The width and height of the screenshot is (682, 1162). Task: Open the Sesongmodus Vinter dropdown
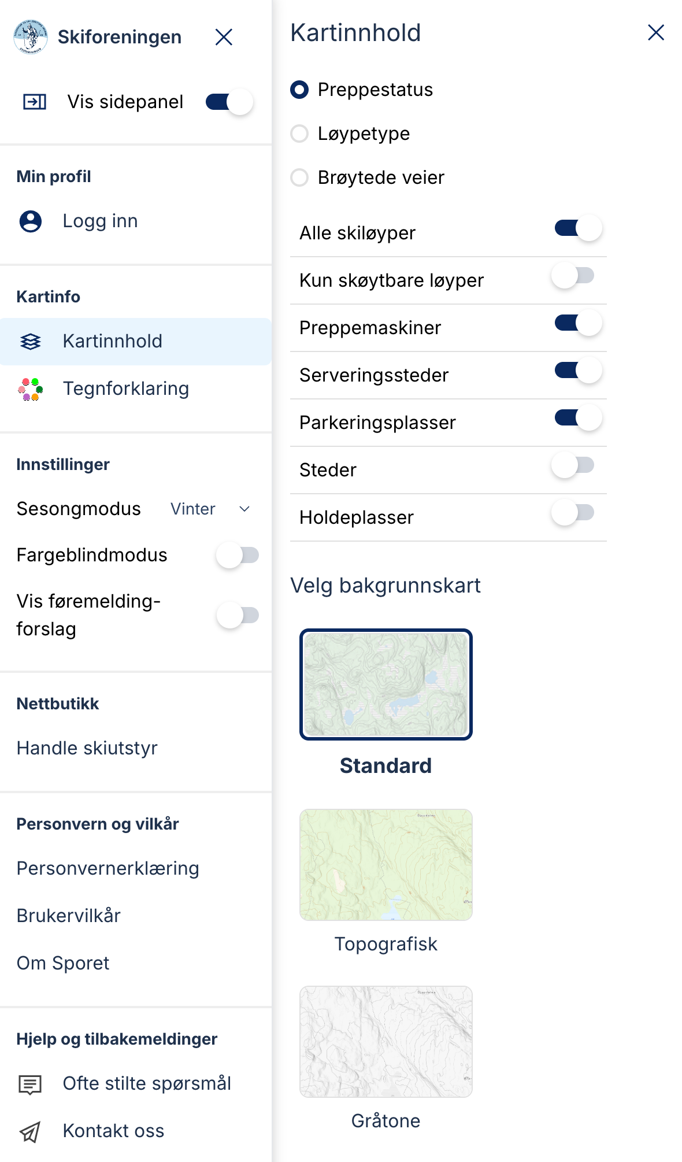(210, 509)
